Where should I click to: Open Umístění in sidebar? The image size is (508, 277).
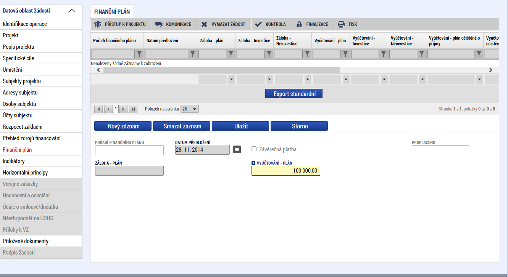click(41, 70)
